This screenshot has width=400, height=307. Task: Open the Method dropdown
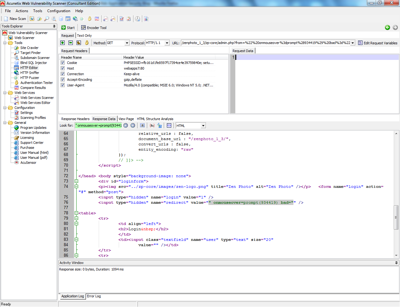pos(127,43)
